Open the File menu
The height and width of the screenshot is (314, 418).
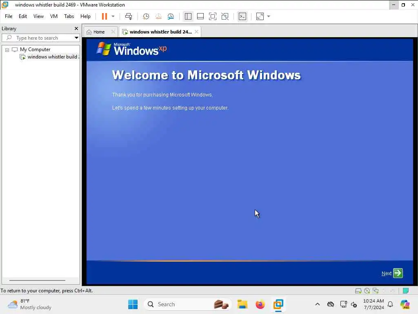tap(9, 16)
